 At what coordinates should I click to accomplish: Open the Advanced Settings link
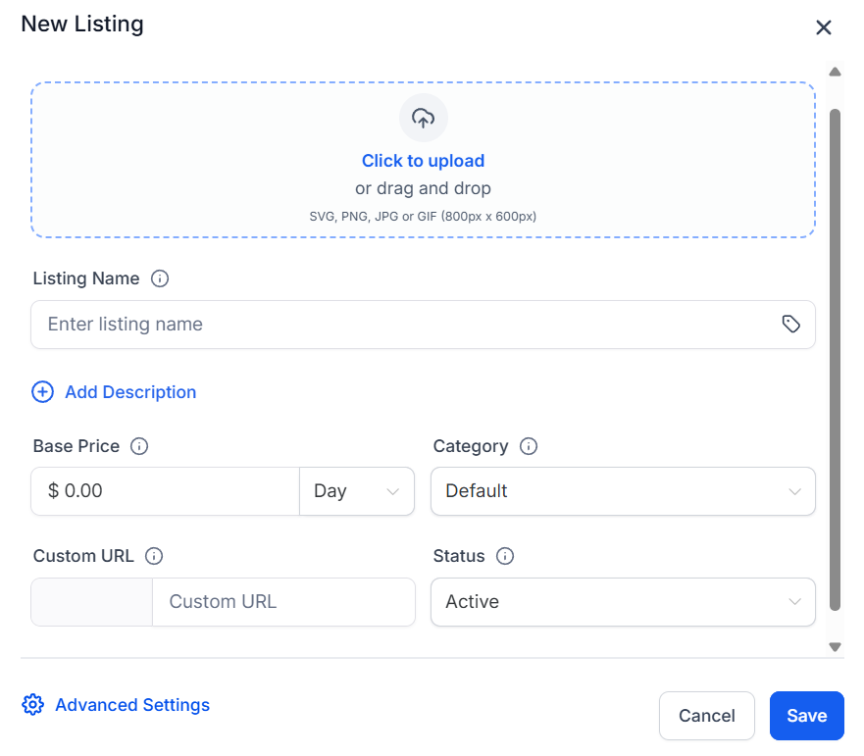(x=132, y=705)
